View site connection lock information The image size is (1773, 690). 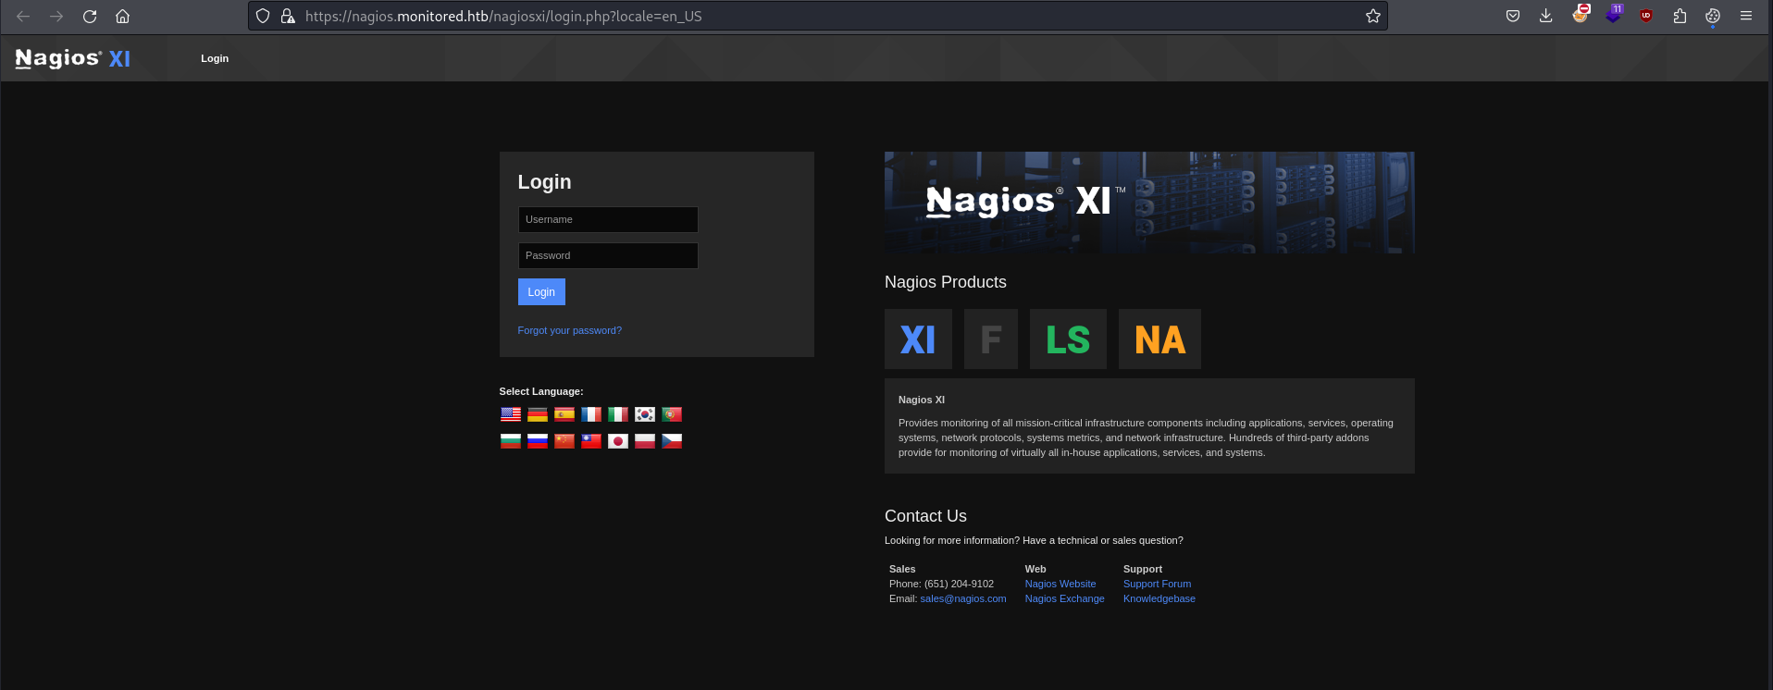point(288,16)
